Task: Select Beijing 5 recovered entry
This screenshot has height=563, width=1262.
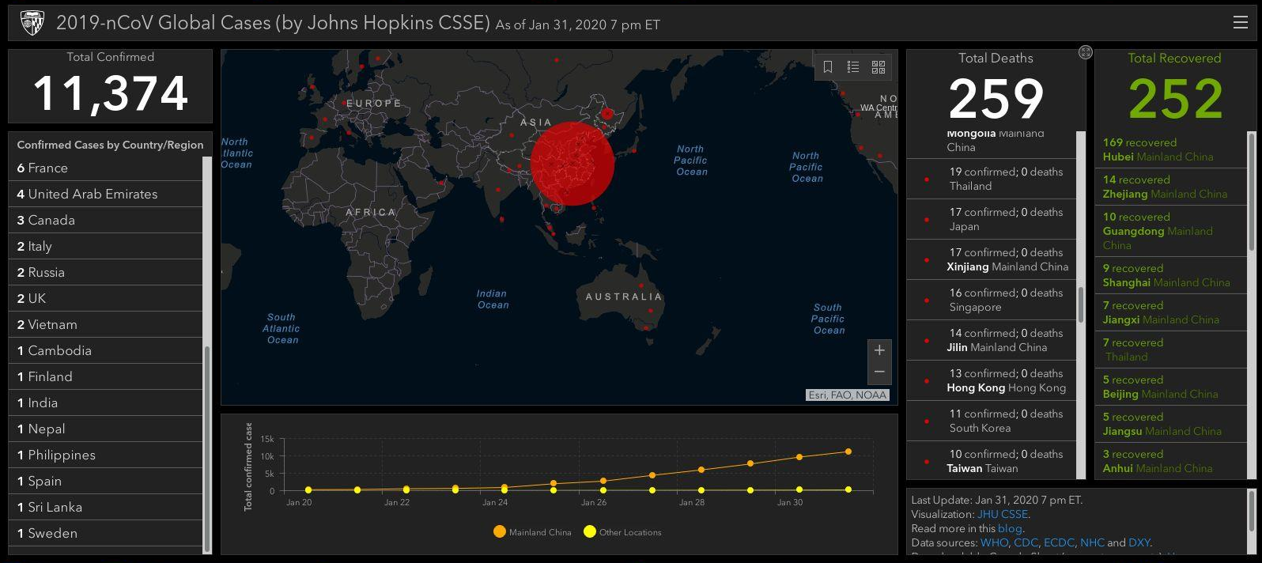Action: click(x=1170, y=387)
